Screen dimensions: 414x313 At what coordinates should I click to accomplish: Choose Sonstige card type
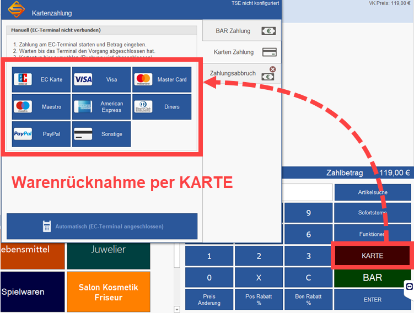click(x=101, y=134)
